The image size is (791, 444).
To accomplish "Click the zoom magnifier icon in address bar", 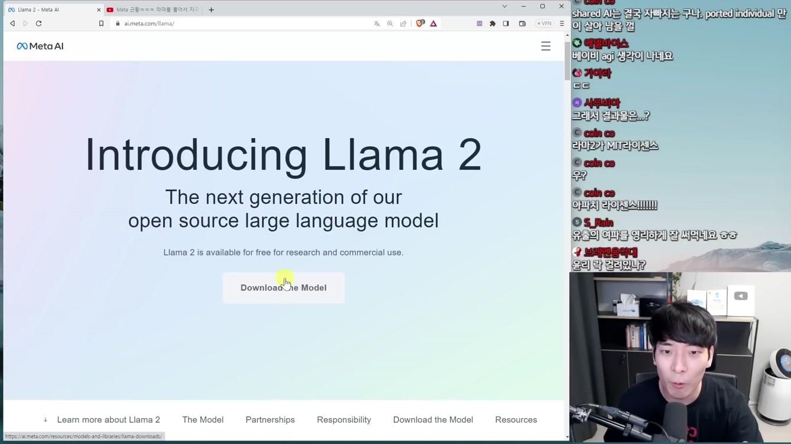I will click(390, 23).
